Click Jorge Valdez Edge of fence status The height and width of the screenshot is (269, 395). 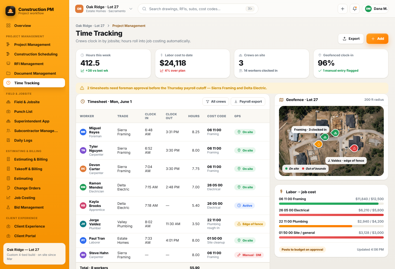click(250, 224)
